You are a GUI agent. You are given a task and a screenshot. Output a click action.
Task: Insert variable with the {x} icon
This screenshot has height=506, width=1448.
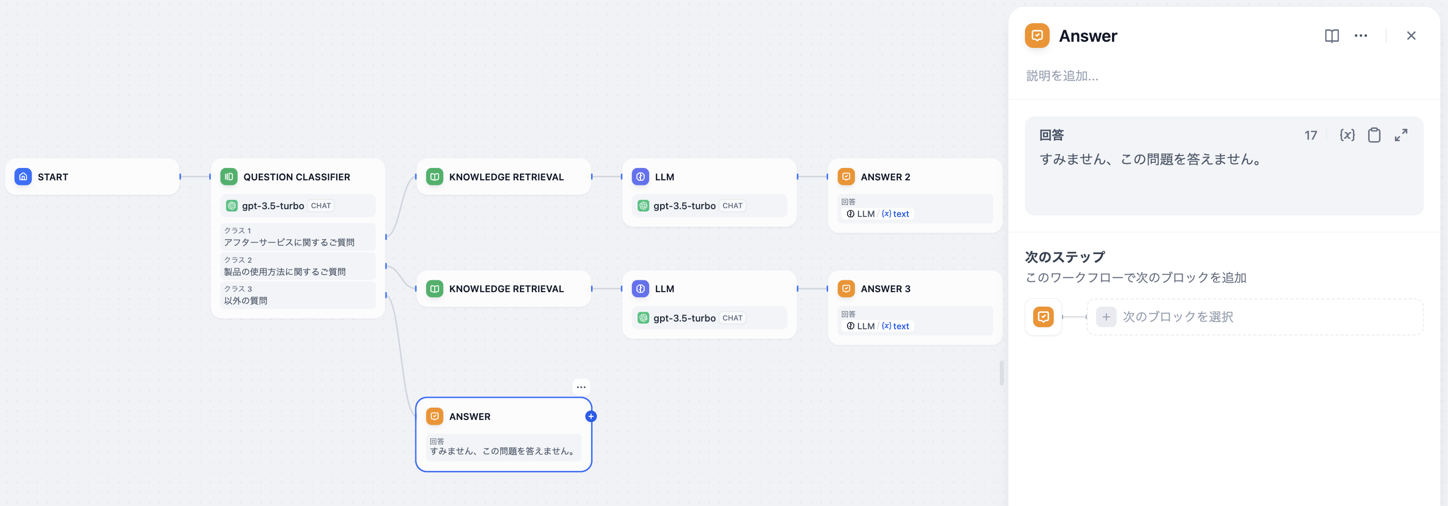[x=1347, y=135]
